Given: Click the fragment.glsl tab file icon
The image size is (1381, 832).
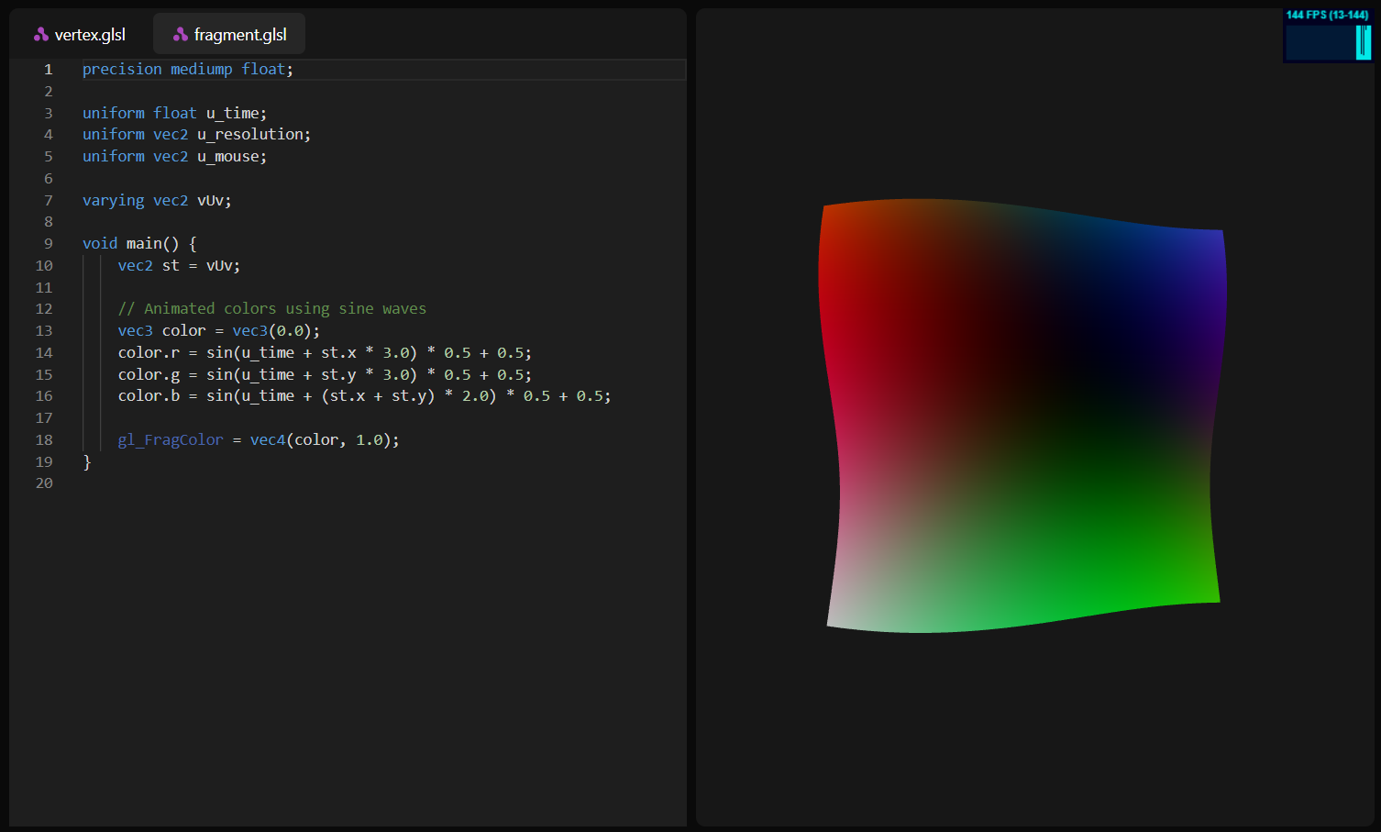Looking at the screenshot, I should coord(181,35).
